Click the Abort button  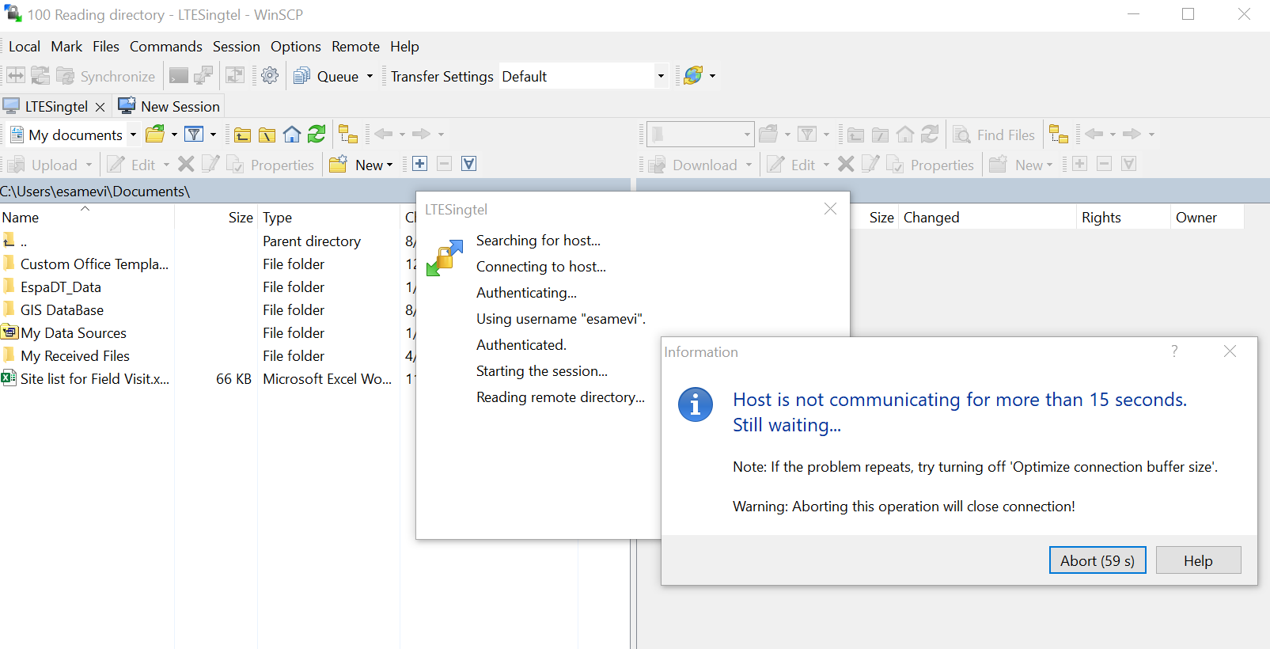click(x=1097, y=560)
